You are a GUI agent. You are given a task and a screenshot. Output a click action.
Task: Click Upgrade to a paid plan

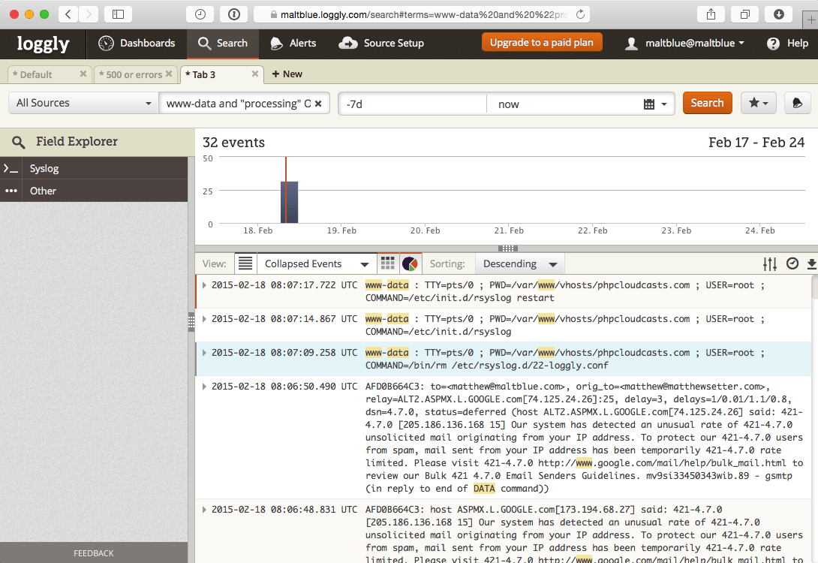pyautogui.click(x=542, y=42)
